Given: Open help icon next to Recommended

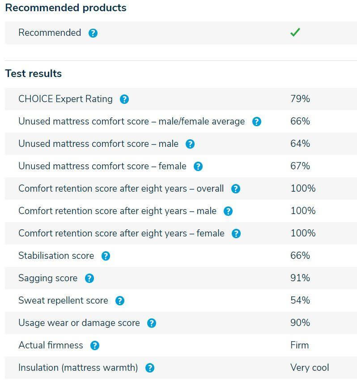Looking at the screenshot, I should [93, 33].
